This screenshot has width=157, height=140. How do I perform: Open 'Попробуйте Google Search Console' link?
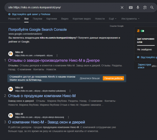pyautogui.click(x=38, y=30)
